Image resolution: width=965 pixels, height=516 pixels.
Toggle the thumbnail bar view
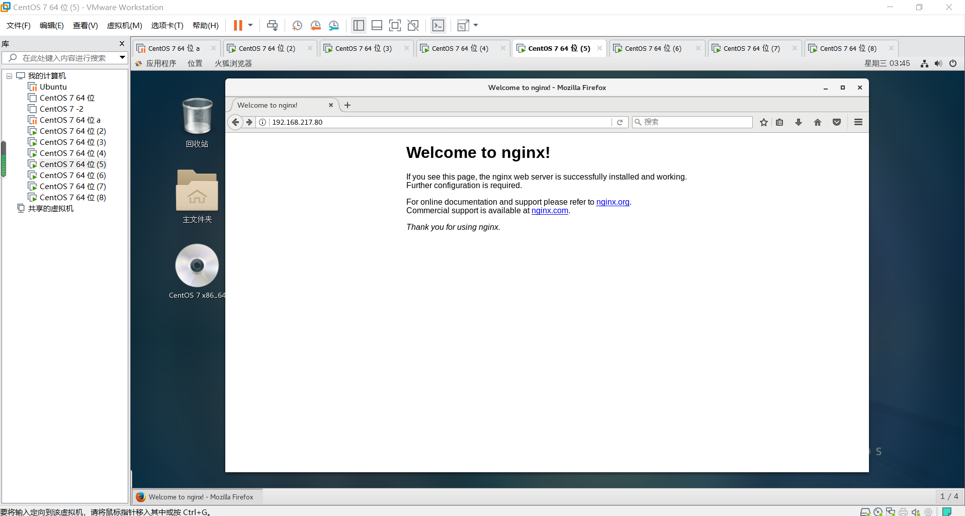click(377, 26)
